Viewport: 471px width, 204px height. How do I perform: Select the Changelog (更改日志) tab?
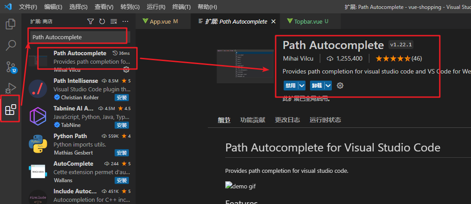[288, 120]
